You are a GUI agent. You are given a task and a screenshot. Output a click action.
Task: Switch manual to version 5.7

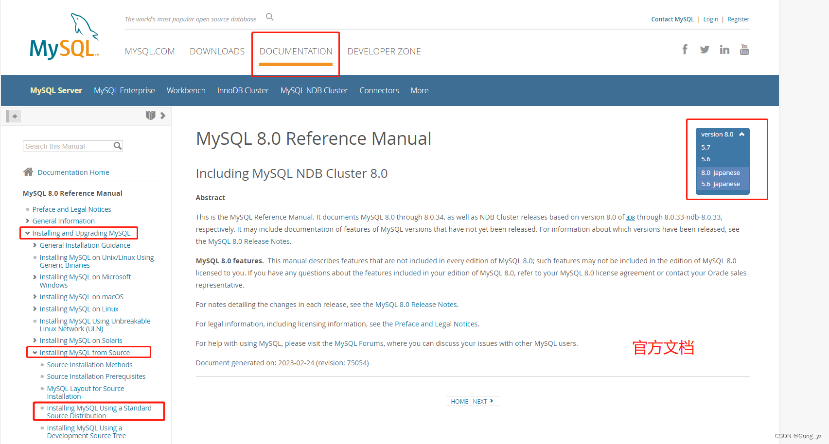click(x=706, y=147)
